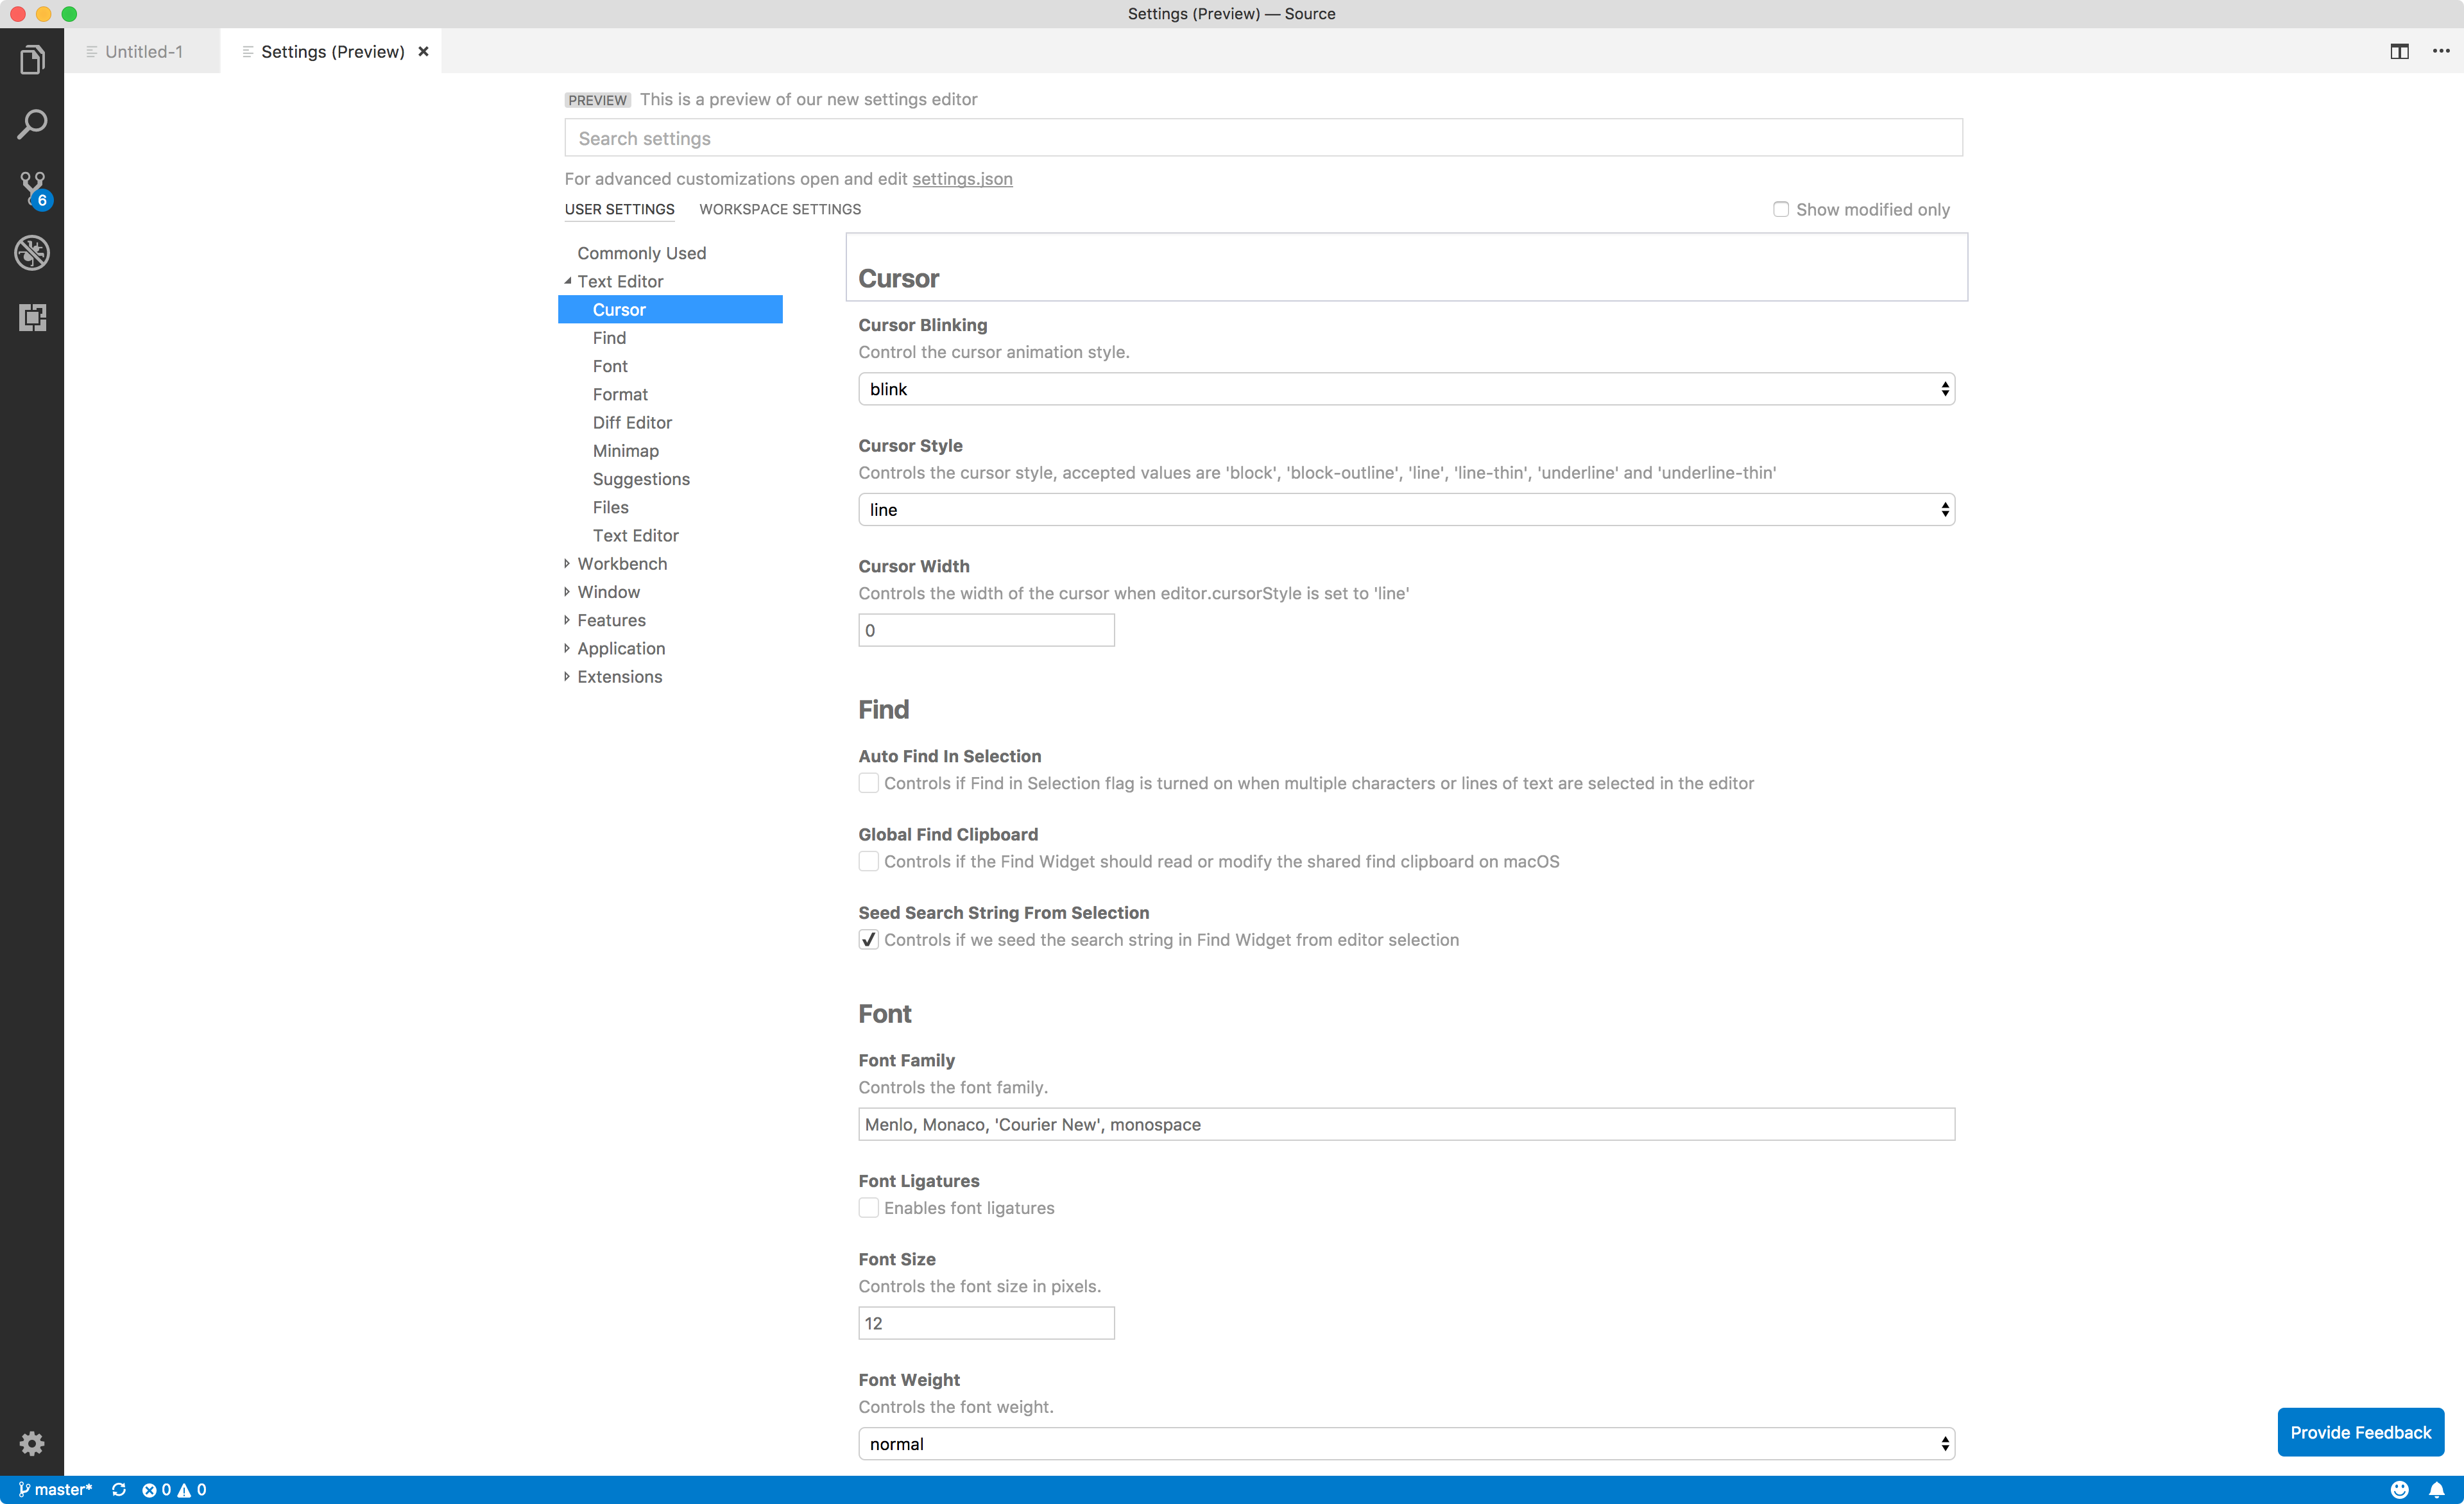The width and height of the screenshot is (2464, 1504).
Task: Open Manage gear menu at bottom left
Action: (32, 1443)
